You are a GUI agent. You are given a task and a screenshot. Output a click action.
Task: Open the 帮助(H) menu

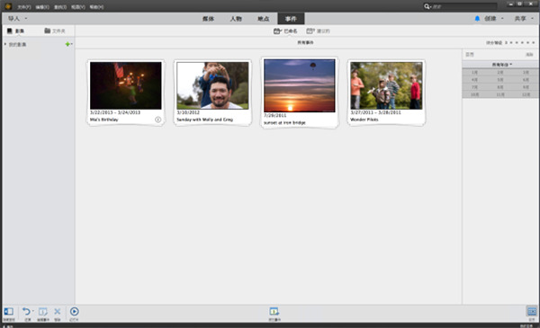coord(96,7)
